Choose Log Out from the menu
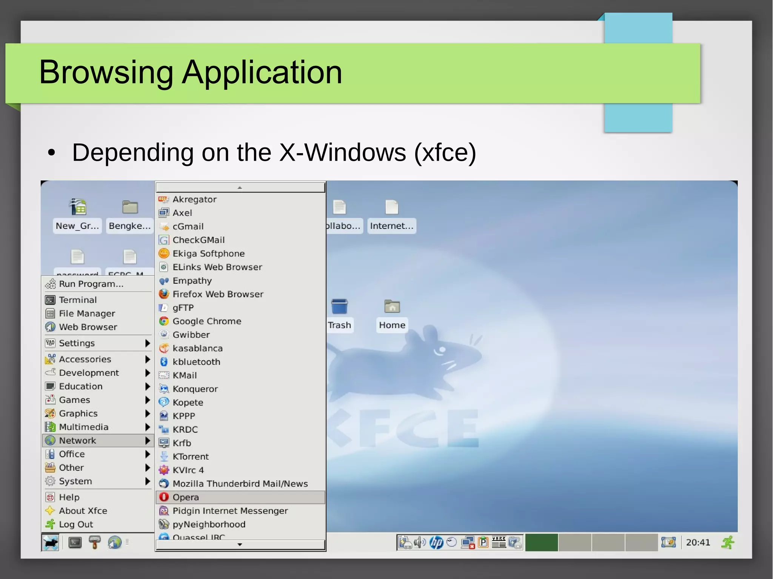 click(98, 525)
